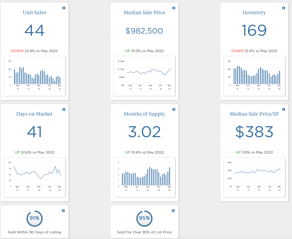Click the Inventory card info icon
Screen dimensions: 292x239
[283, 8]
